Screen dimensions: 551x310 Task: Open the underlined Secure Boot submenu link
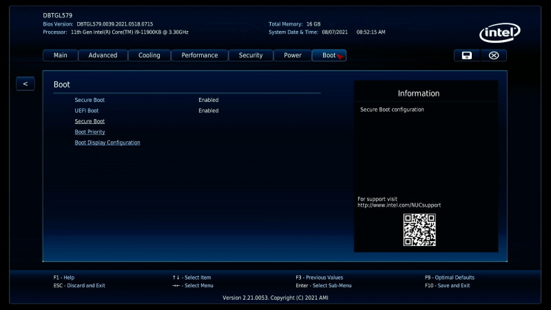pyautogui.click(x=90, y=121)
